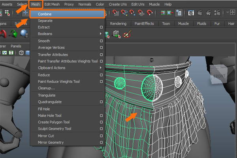
Task: Click the Snap to Grids magnet icon
Action: (116, 13)
